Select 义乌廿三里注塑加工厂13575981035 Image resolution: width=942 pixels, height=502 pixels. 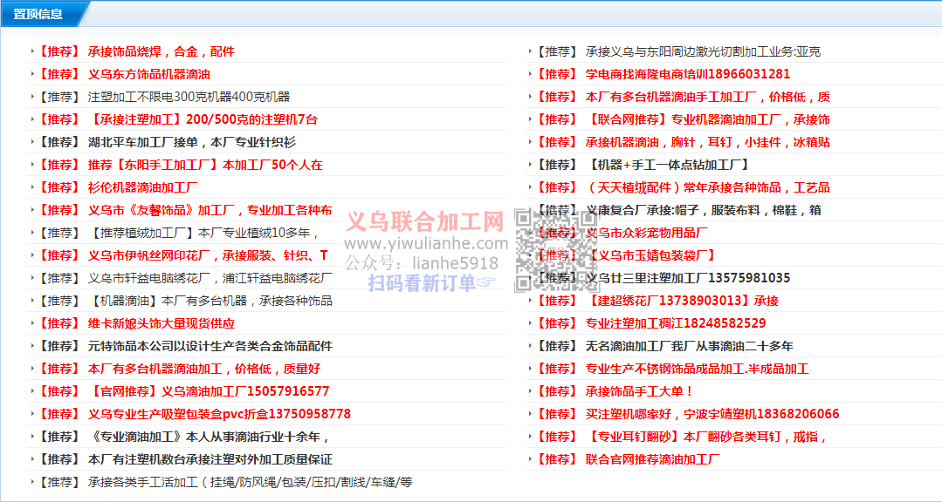click(688, 278)
